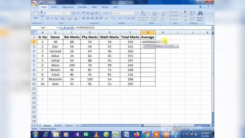The height and width of the screenshot is (138, 245).
Task: Click the Increase Decimal icon
Action: (129, 18)
